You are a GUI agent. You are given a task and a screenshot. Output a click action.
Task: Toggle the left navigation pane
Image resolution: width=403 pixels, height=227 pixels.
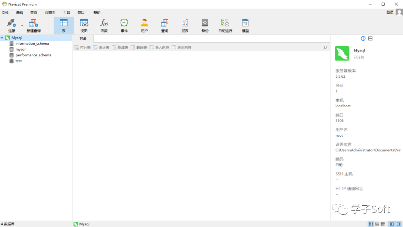click(392, 224)
